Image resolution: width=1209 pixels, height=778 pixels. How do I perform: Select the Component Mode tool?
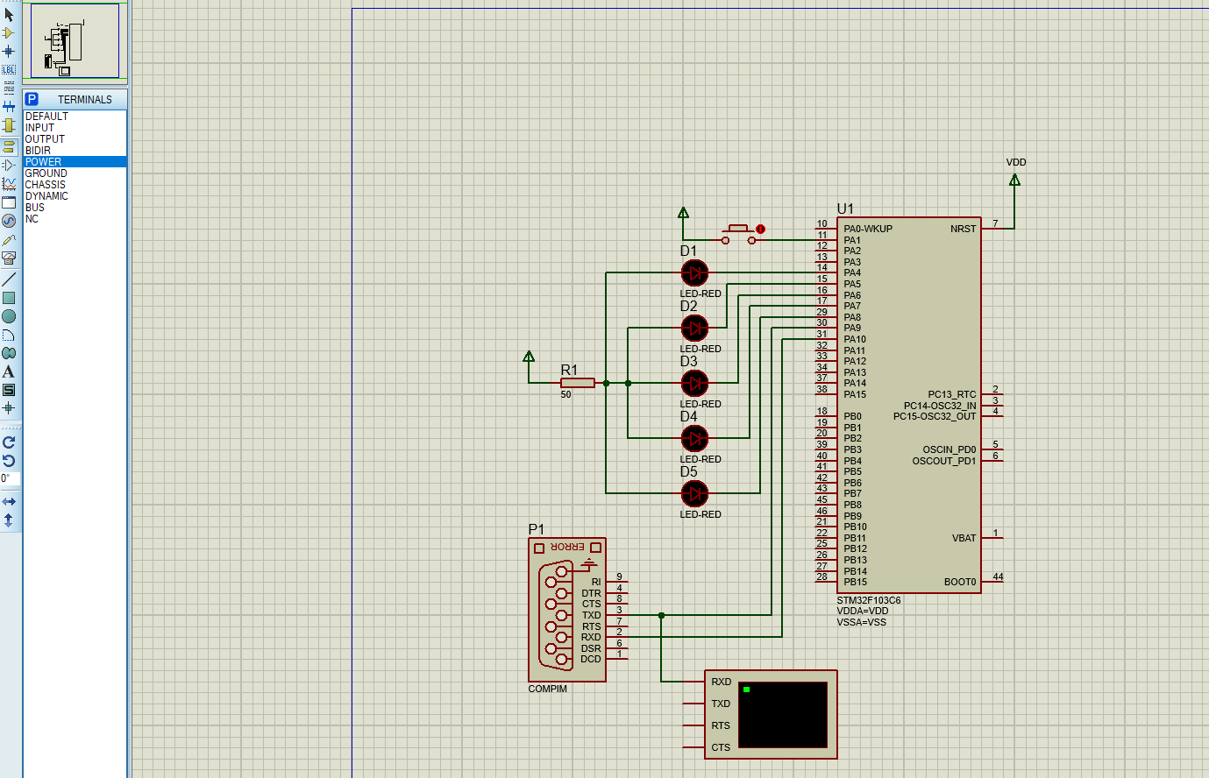click(x=9, y=33)
